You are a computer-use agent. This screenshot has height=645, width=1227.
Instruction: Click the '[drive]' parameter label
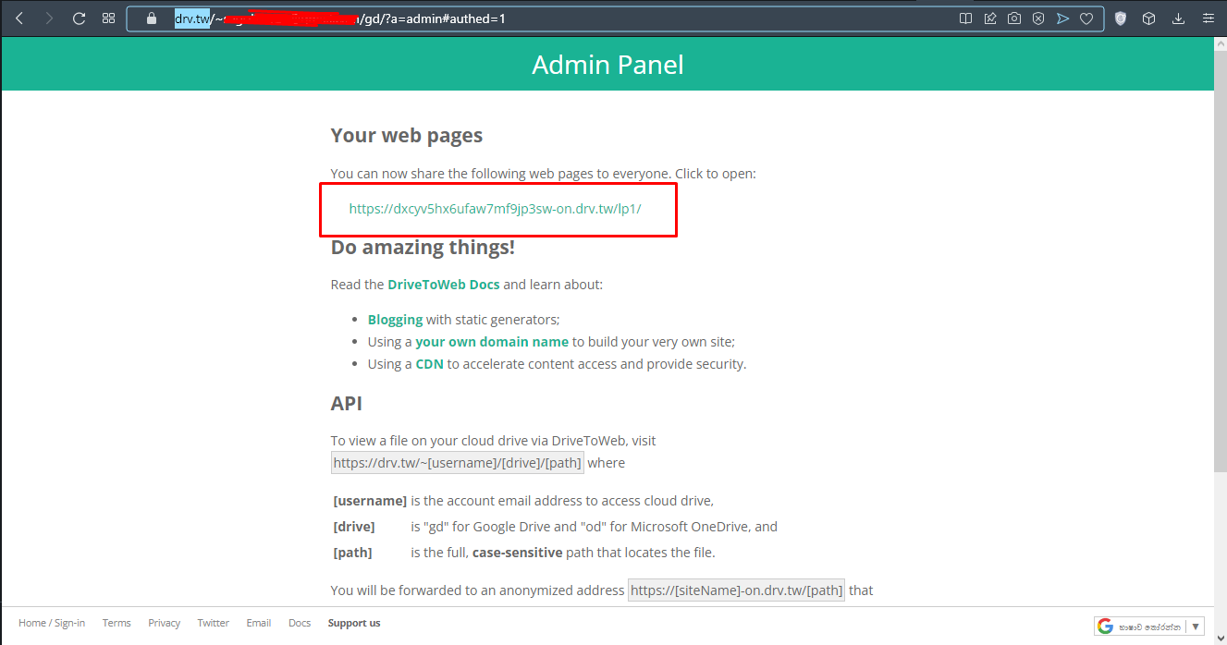[x=354, y=527]
